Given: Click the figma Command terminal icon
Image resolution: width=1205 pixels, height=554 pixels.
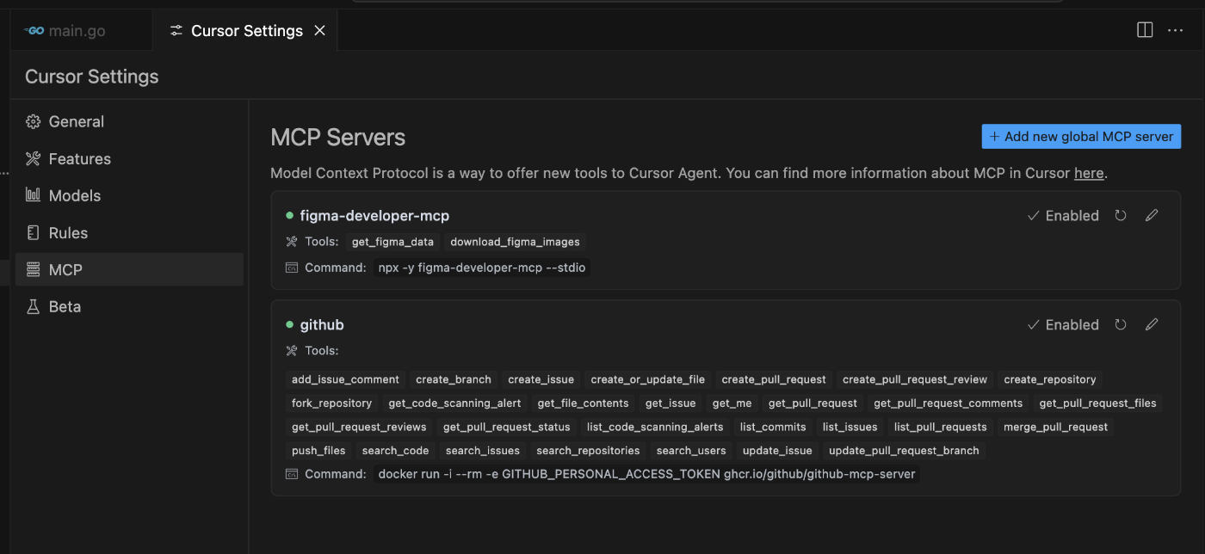Looking at the screenshot, I should pos(292,268).
